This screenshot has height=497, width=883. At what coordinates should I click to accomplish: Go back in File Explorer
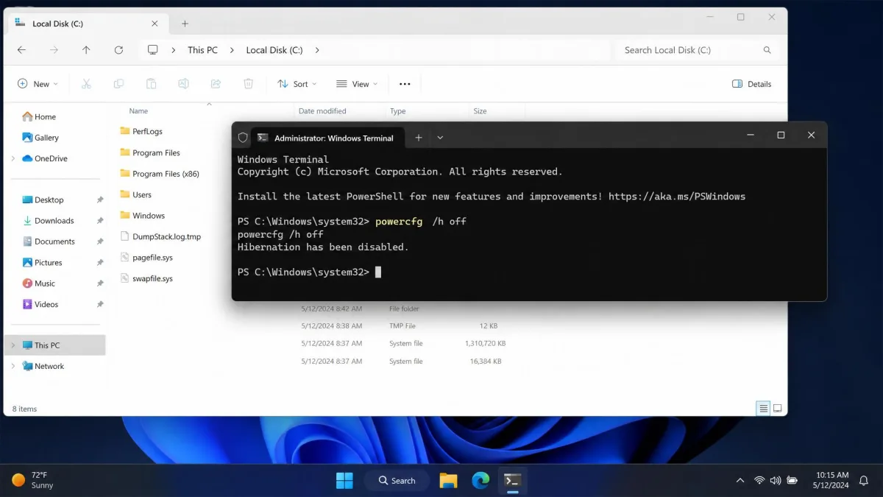click(x=21, y=50)
